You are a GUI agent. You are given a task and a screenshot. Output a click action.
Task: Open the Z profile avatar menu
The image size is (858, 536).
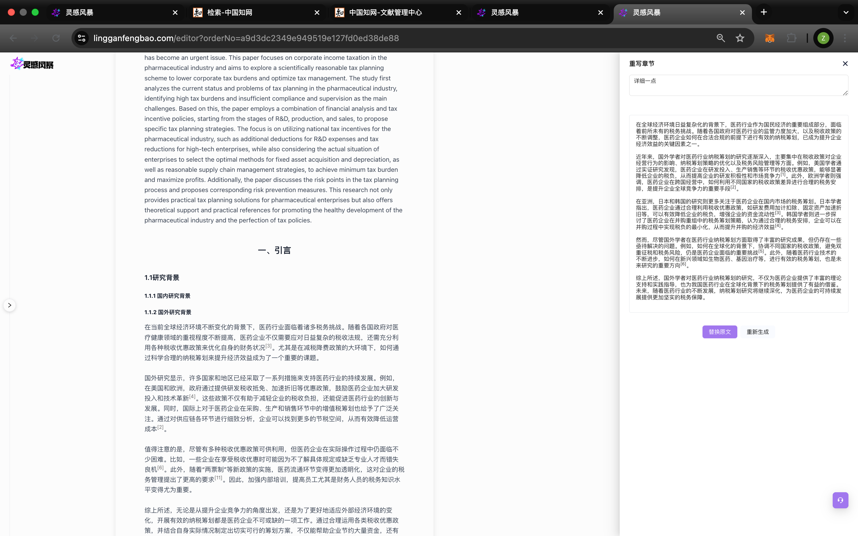(x=823, y=38)
